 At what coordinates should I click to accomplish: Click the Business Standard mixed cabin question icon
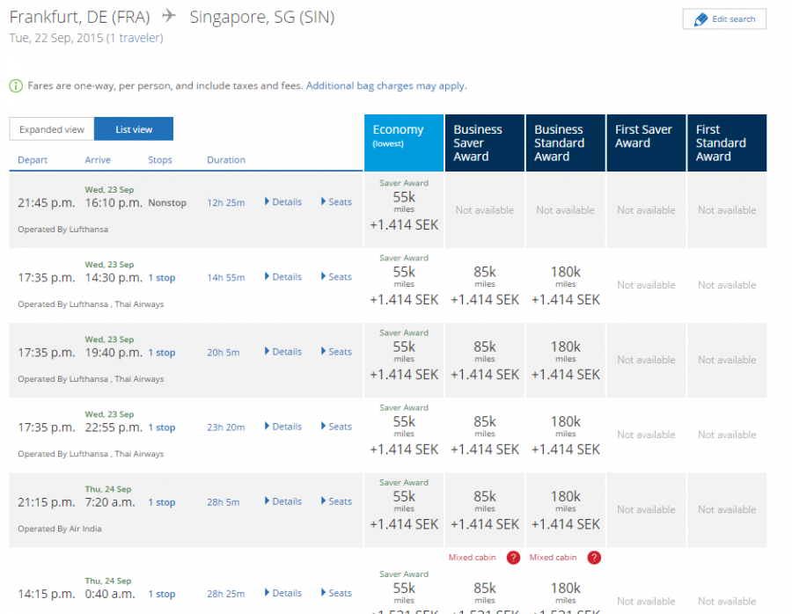[x=594, y=558]
